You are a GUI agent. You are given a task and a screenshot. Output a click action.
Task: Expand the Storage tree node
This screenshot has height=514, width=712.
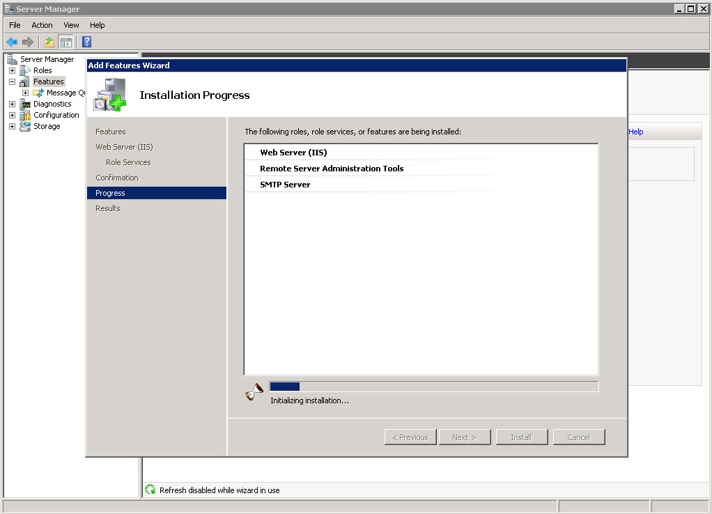pyautogui.click(x=13, y=126)
